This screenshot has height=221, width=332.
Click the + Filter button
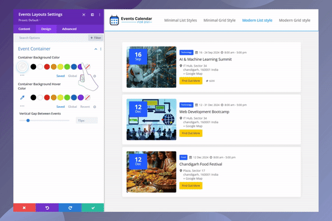[96, 38]
